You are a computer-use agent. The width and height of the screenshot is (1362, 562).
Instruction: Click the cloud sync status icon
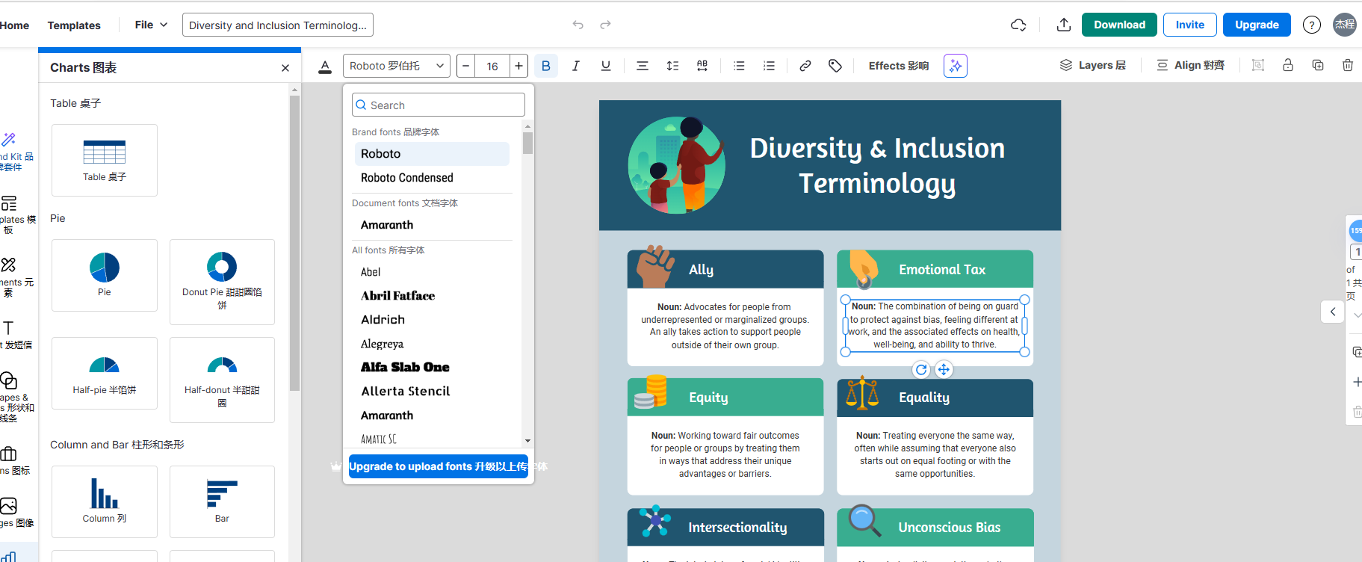(1018, 25)
